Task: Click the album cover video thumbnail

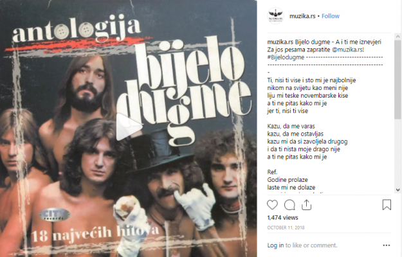Action: [x=129, y=128]
